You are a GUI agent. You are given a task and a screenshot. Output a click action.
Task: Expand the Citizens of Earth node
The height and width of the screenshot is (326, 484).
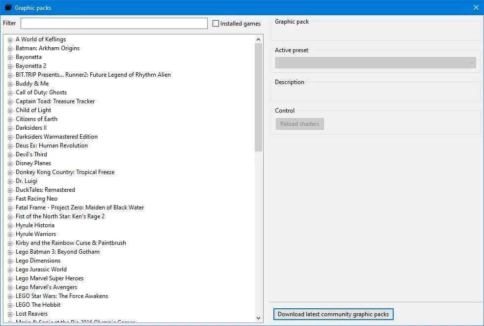(x=10, y=119)
